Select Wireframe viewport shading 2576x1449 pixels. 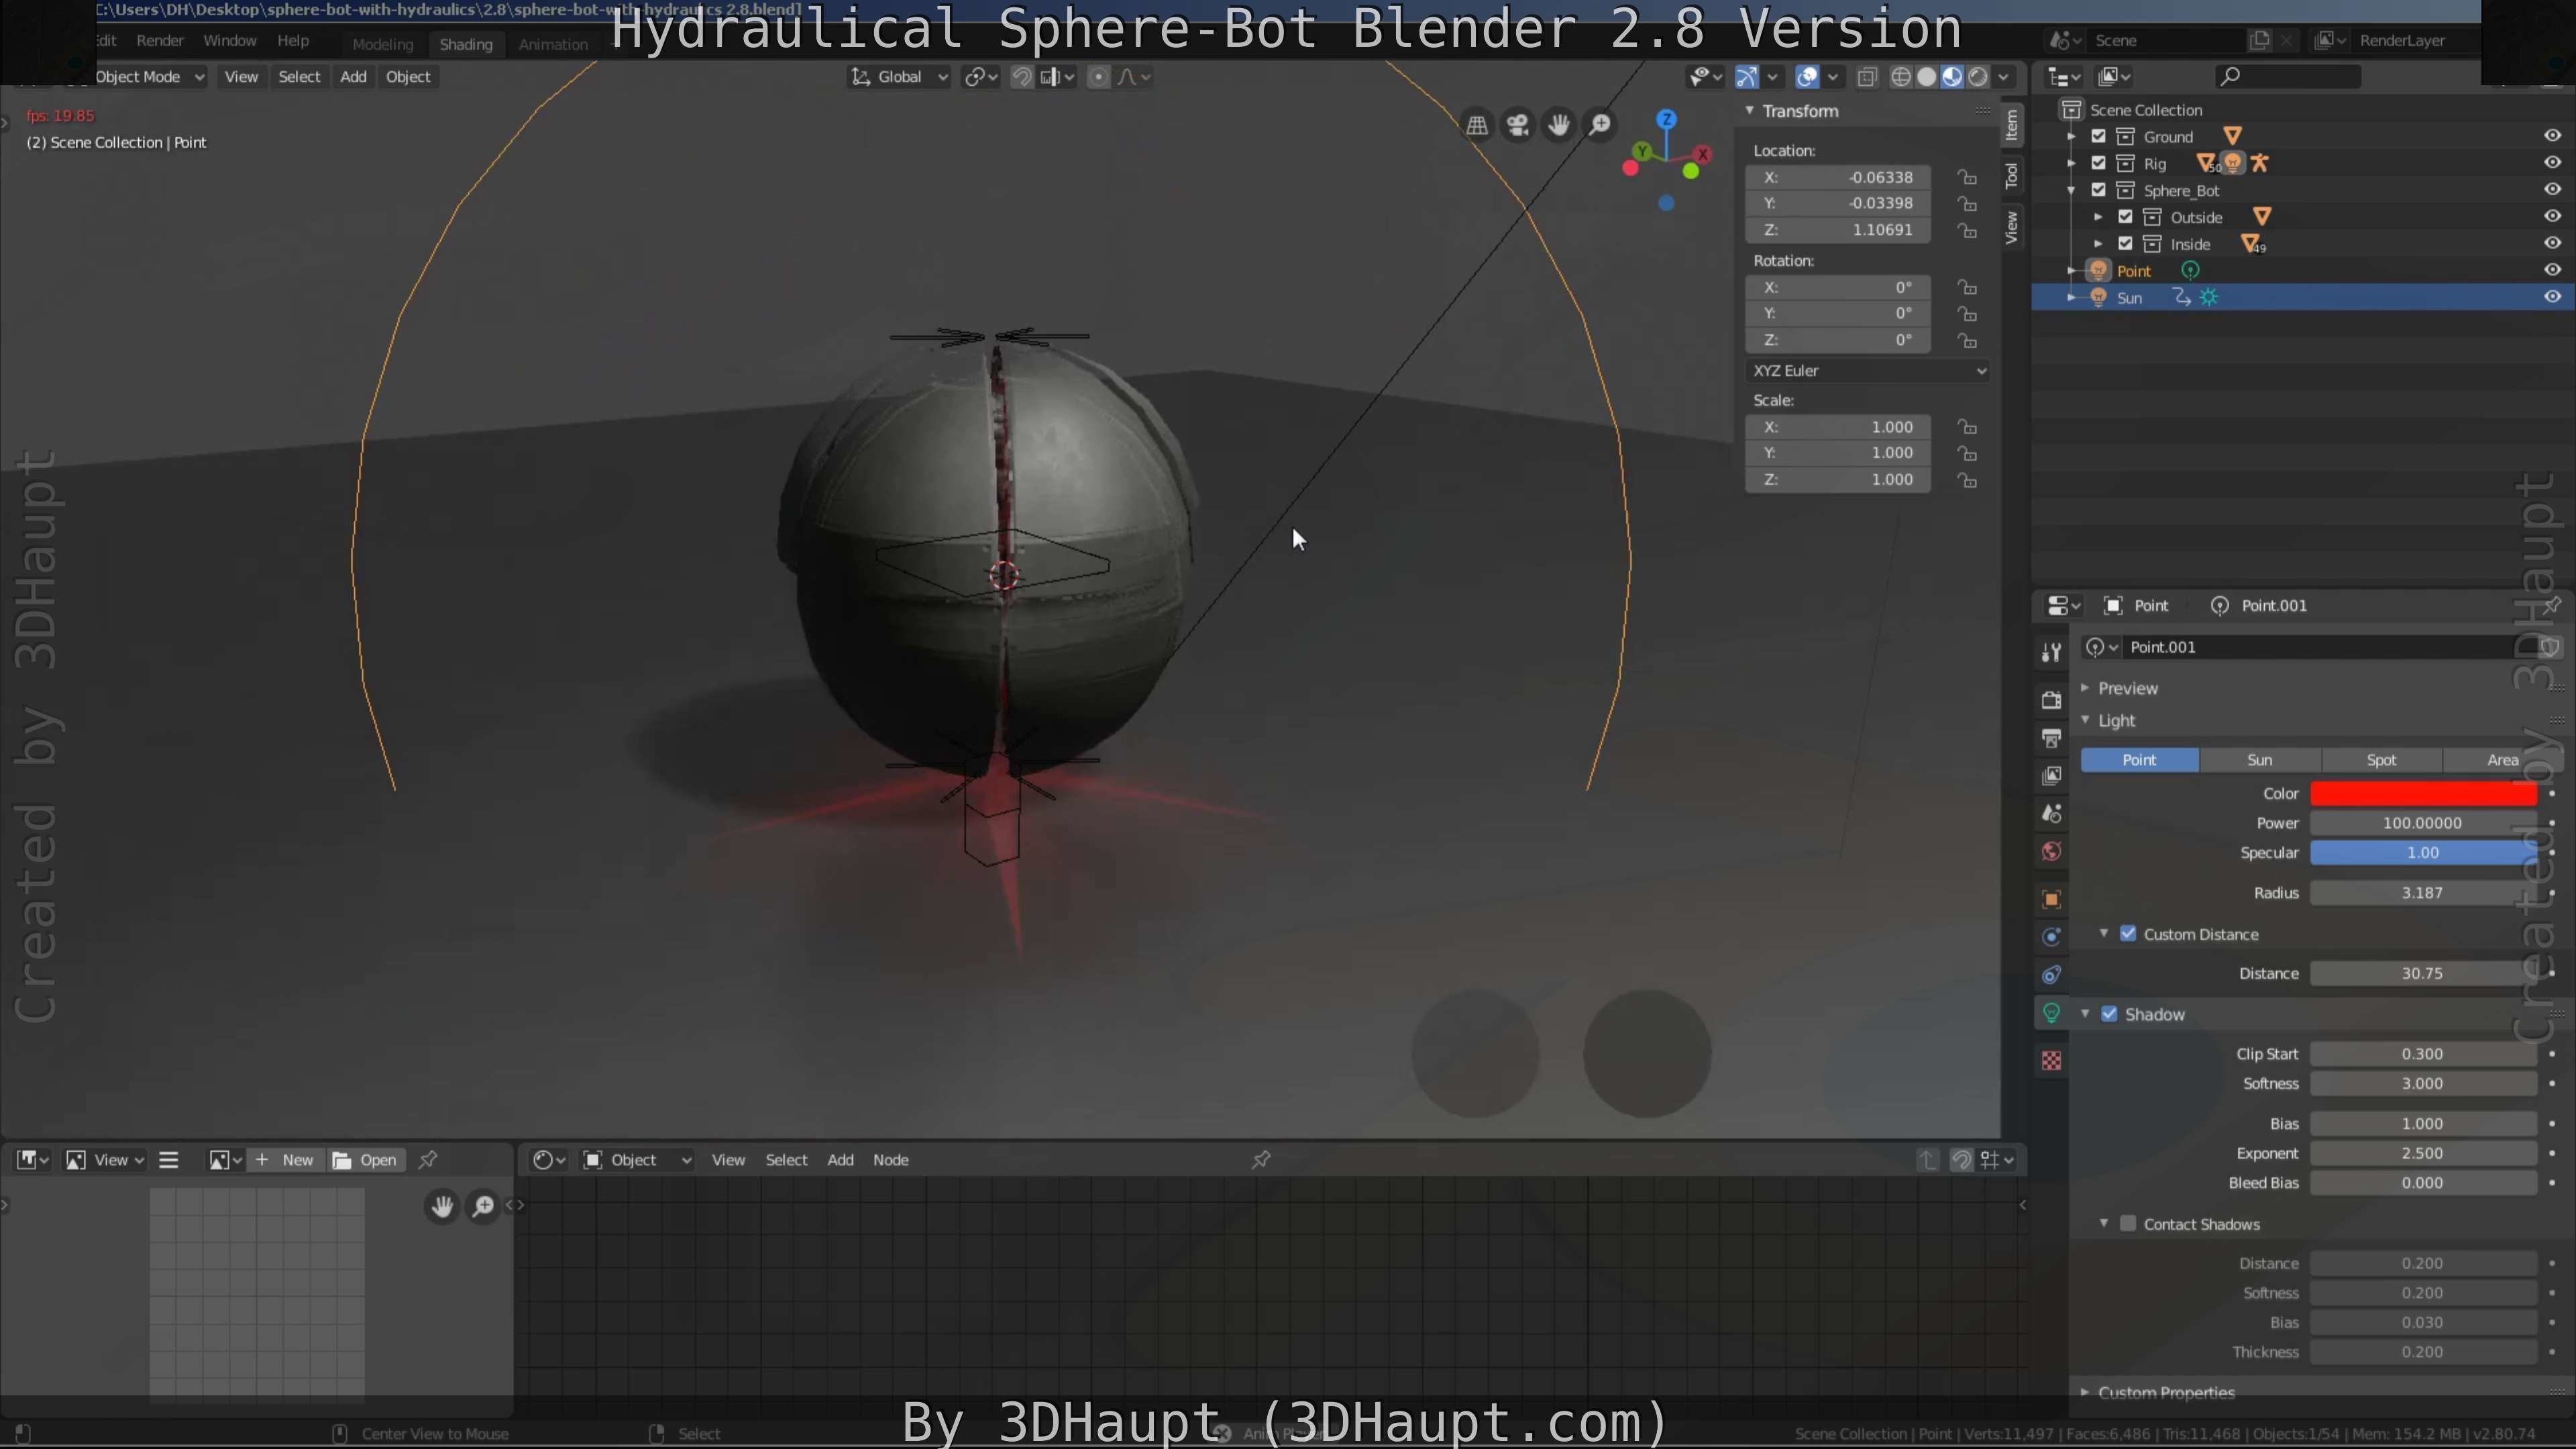pyautogui.click(x=1901, y=77)
